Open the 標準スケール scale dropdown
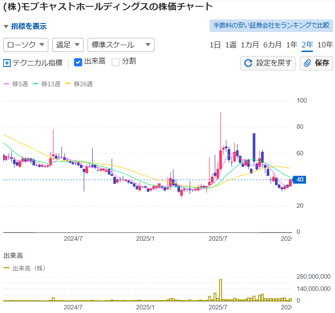Screen dimensions: 335x313 click(x=121, y=45)
